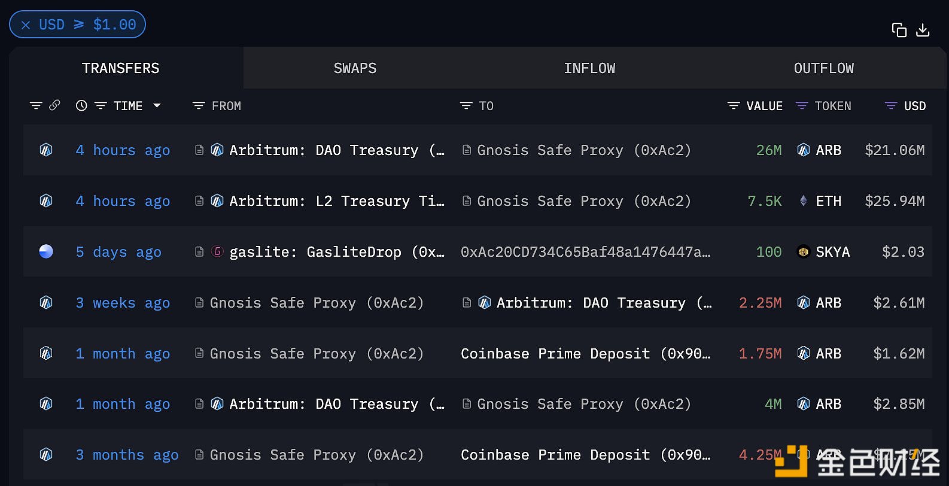Open the 3 months ago transaction
Screen dimensions: 949x486
coord(127,455)
